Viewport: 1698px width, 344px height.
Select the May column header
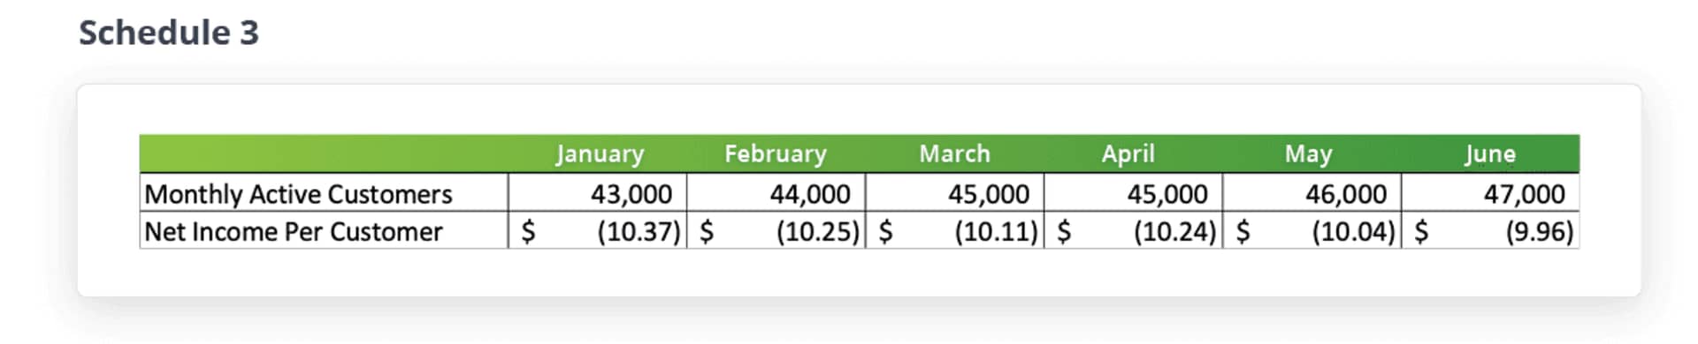[1308, 154]
